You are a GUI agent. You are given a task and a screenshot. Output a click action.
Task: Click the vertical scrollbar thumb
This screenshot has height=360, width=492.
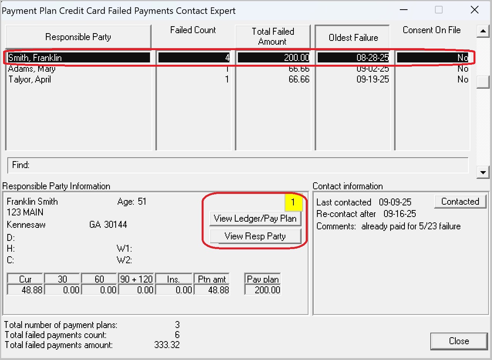483,82
